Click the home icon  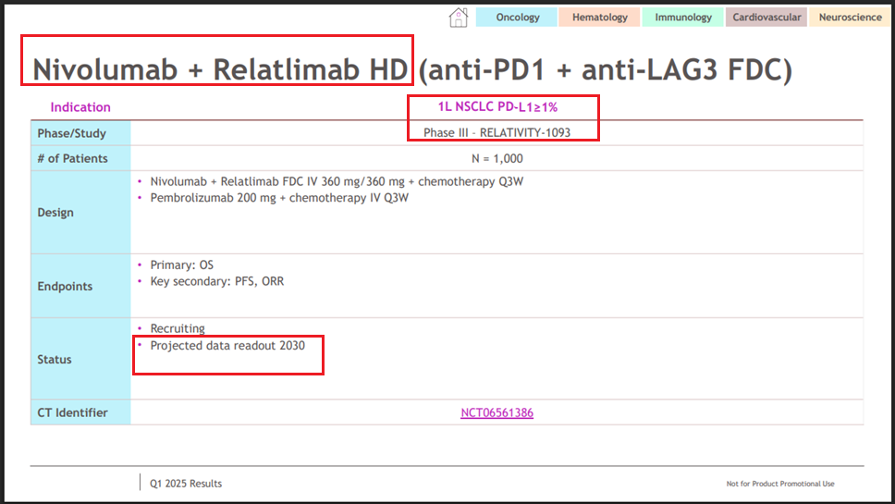click(459, 18)
